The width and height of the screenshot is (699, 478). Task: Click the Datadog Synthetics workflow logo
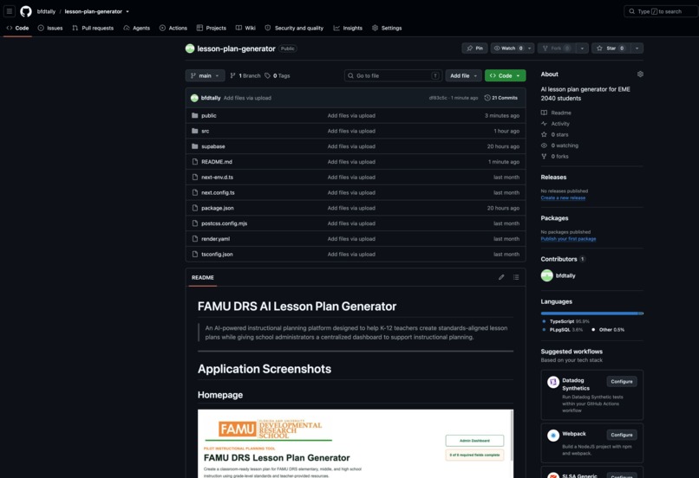(553, 382)
